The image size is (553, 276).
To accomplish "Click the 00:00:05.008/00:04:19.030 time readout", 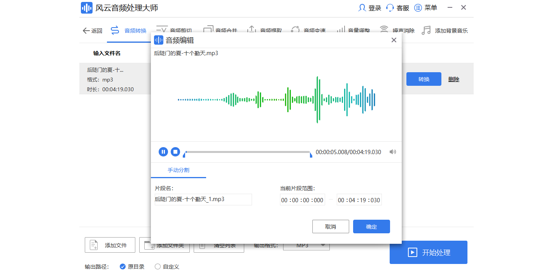I will tap(348, 152).
